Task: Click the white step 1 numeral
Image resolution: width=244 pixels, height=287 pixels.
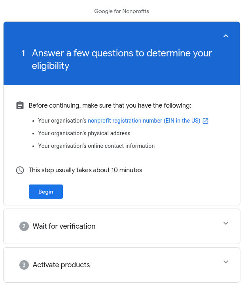Action: [23, 53]
